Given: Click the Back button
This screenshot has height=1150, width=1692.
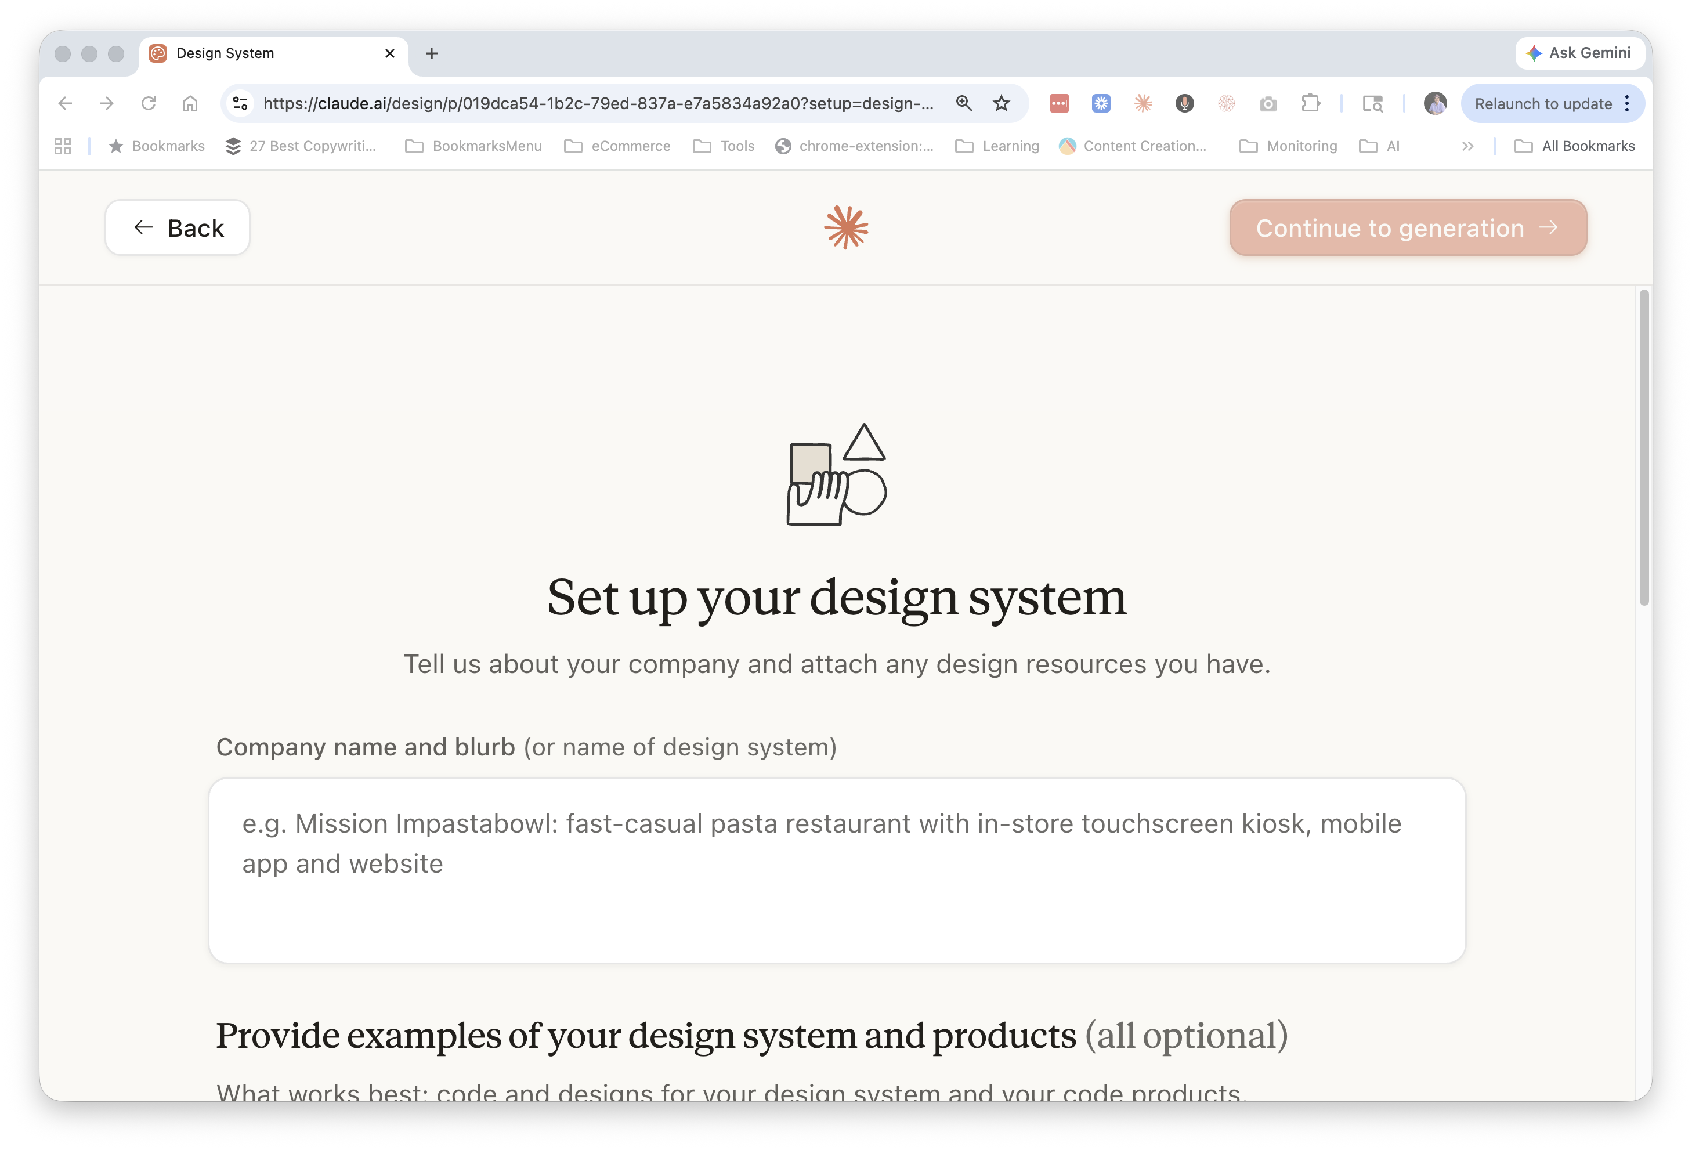Looking at the screenshot, I should click(x=178, y=228).
